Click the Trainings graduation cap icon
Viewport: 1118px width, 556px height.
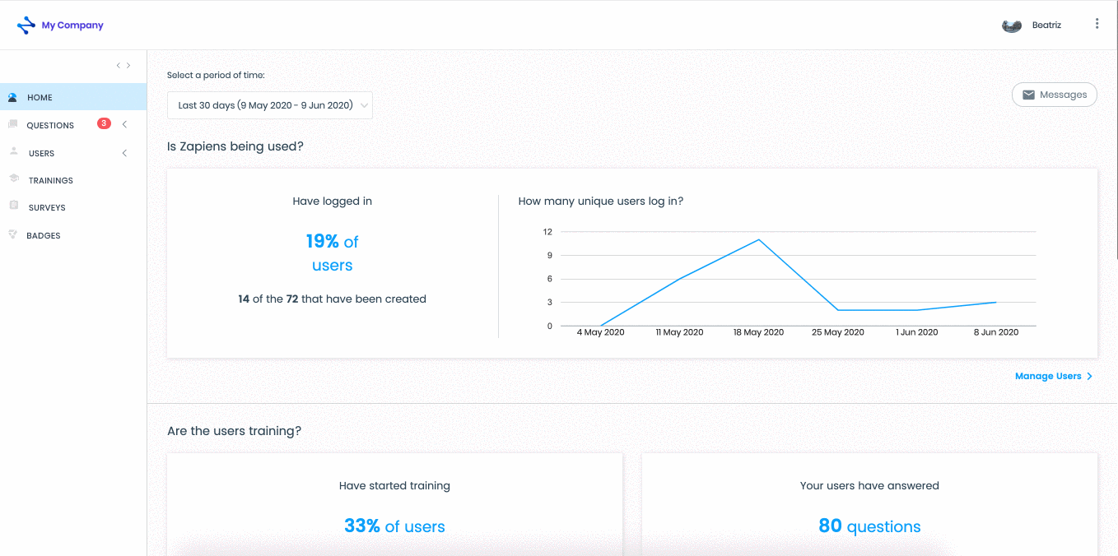[13, 178]
